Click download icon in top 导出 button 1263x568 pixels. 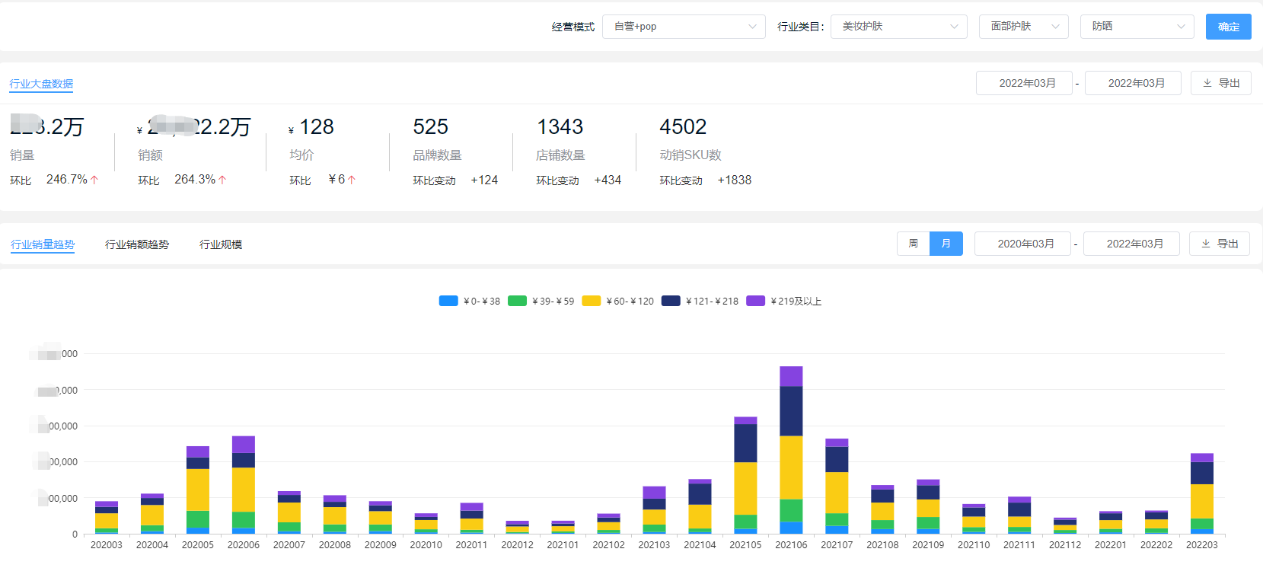[1207, 83]
